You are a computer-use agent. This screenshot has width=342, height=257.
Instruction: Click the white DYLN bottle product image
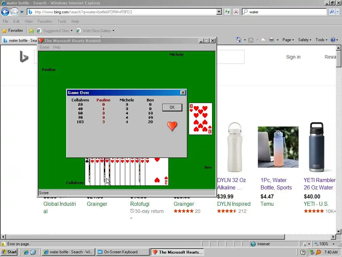pyautogui.click(x=235, y=147)
